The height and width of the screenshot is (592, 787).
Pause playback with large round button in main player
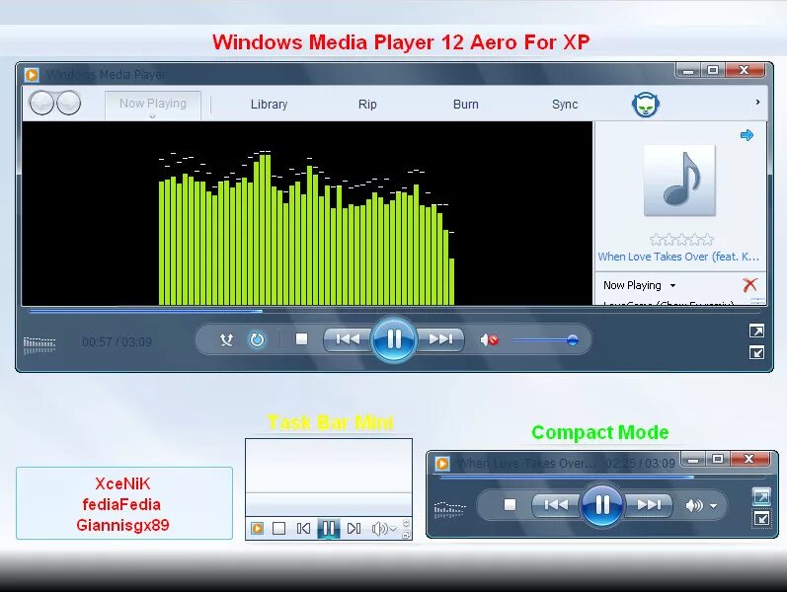coord(394,339)
